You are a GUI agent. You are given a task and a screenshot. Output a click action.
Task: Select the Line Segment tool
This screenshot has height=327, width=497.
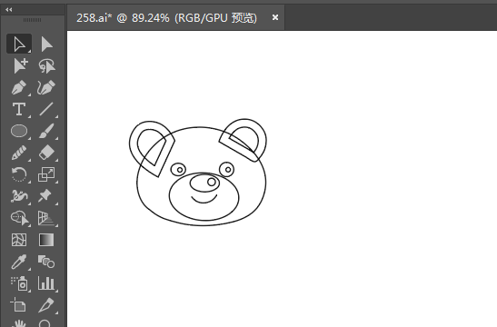click(46, 109)
